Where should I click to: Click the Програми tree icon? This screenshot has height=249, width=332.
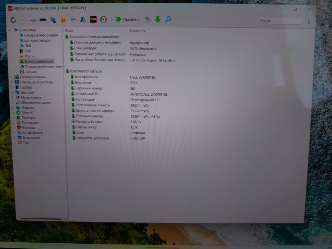click(x=19, y=123)
